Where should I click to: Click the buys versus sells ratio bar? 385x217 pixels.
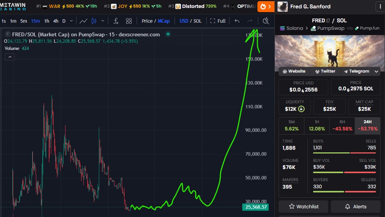344,153
